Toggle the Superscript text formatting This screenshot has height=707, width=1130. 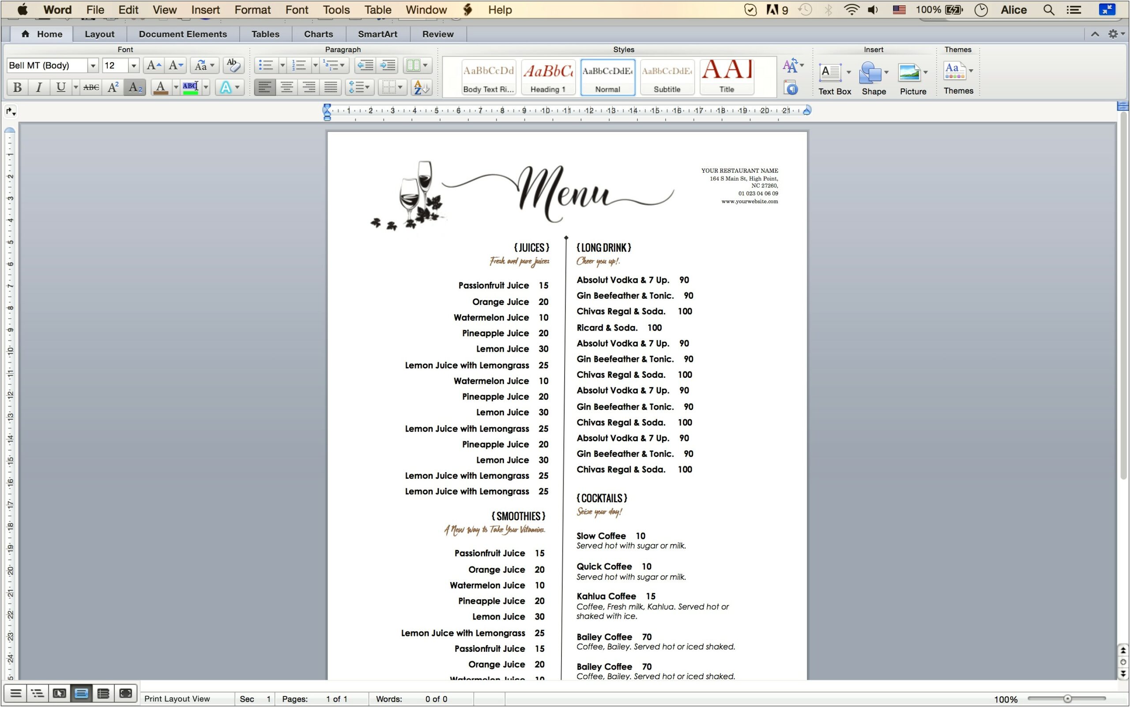113,87
